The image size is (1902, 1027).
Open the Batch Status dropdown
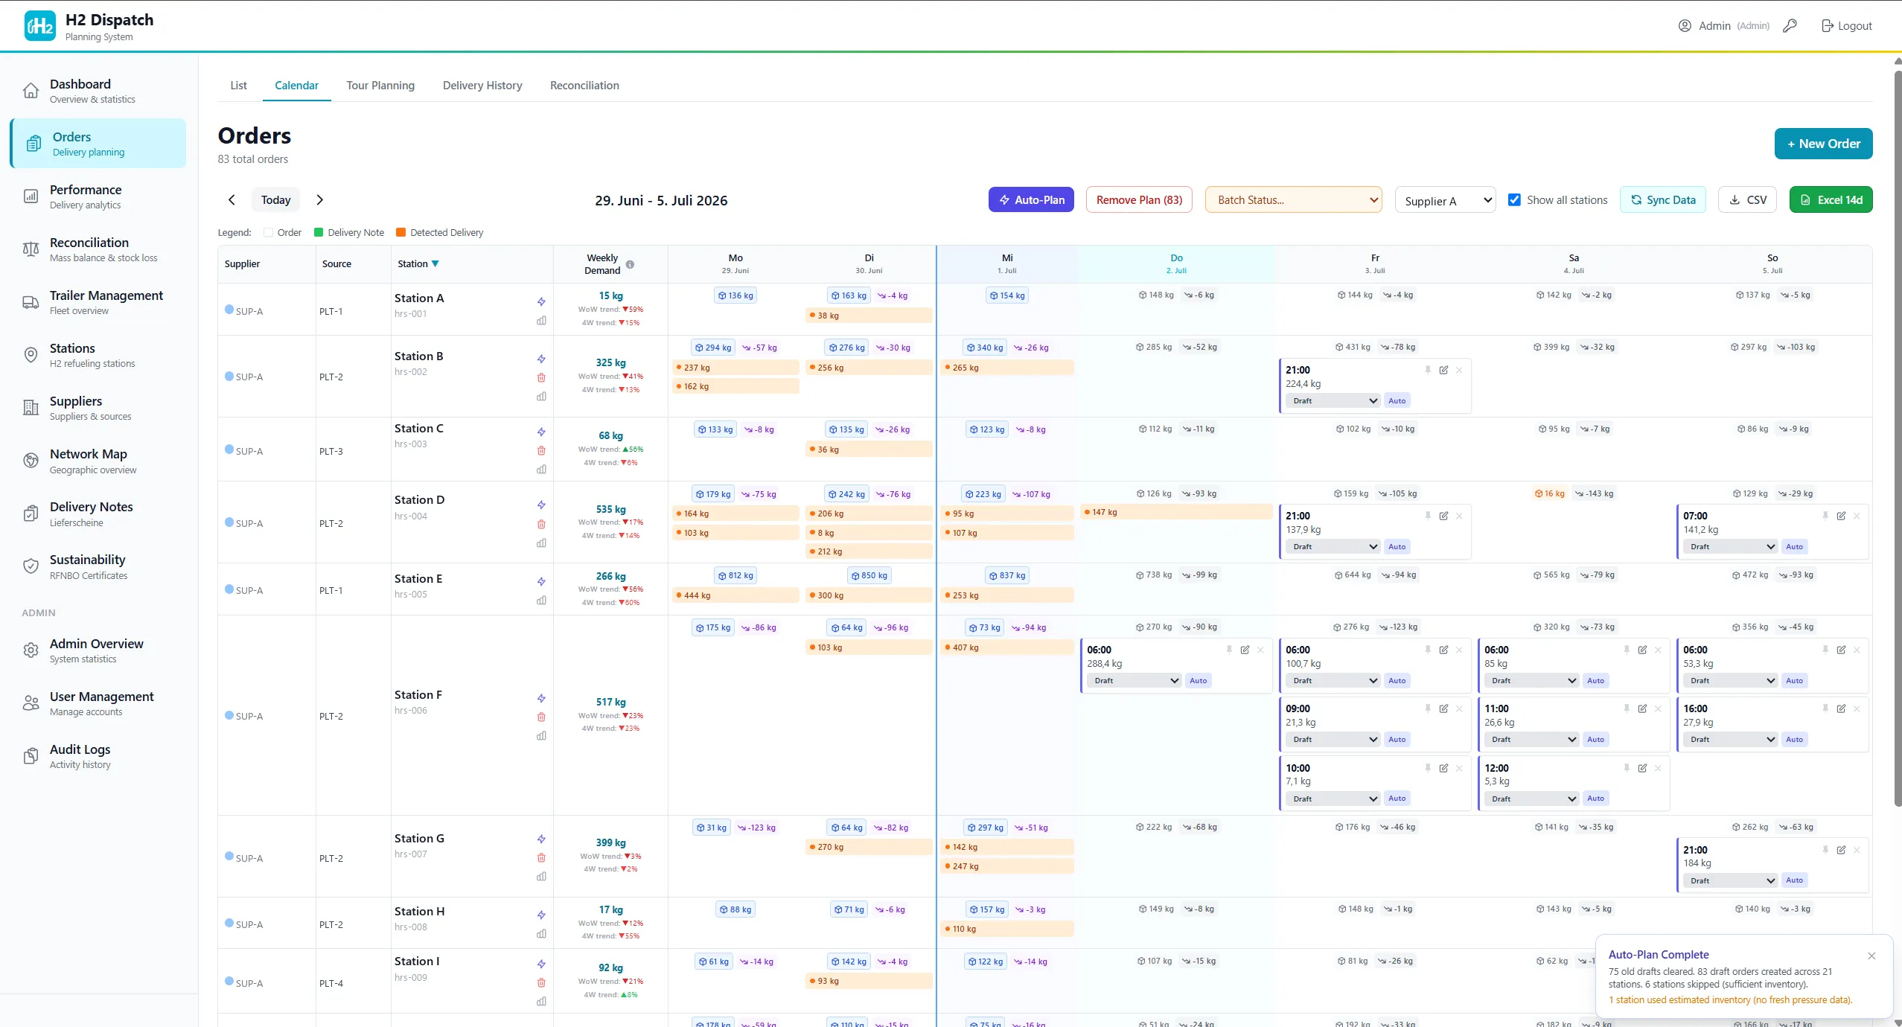tap(1294, 199)
